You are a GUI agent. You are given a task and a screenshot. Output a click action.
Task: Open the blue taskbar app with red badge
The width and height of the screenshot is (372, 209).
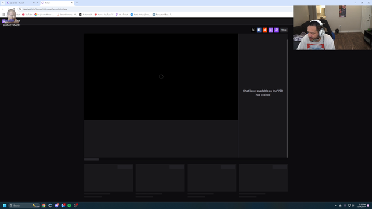63,206
